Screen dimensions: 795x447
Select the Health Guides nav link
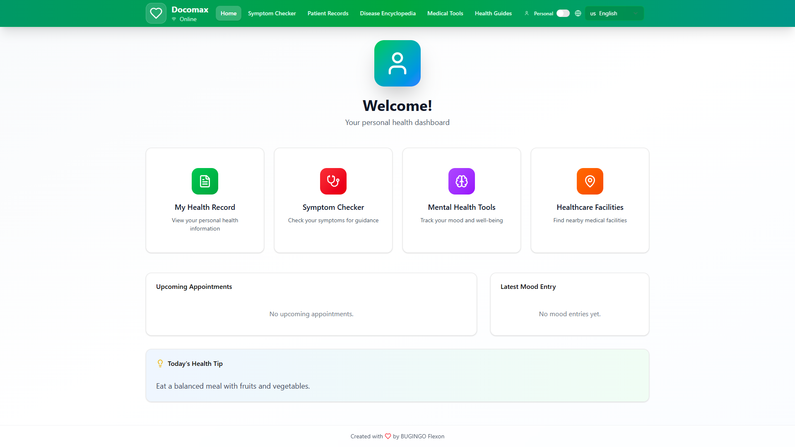point(493,13)
